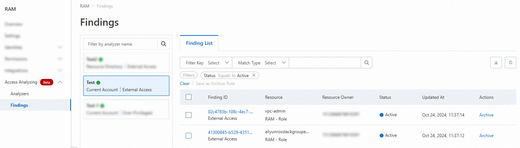The height and width of the screenshot is (148, 520).
Task: Click the Updated At column header
Action: (x=433, y=97)
